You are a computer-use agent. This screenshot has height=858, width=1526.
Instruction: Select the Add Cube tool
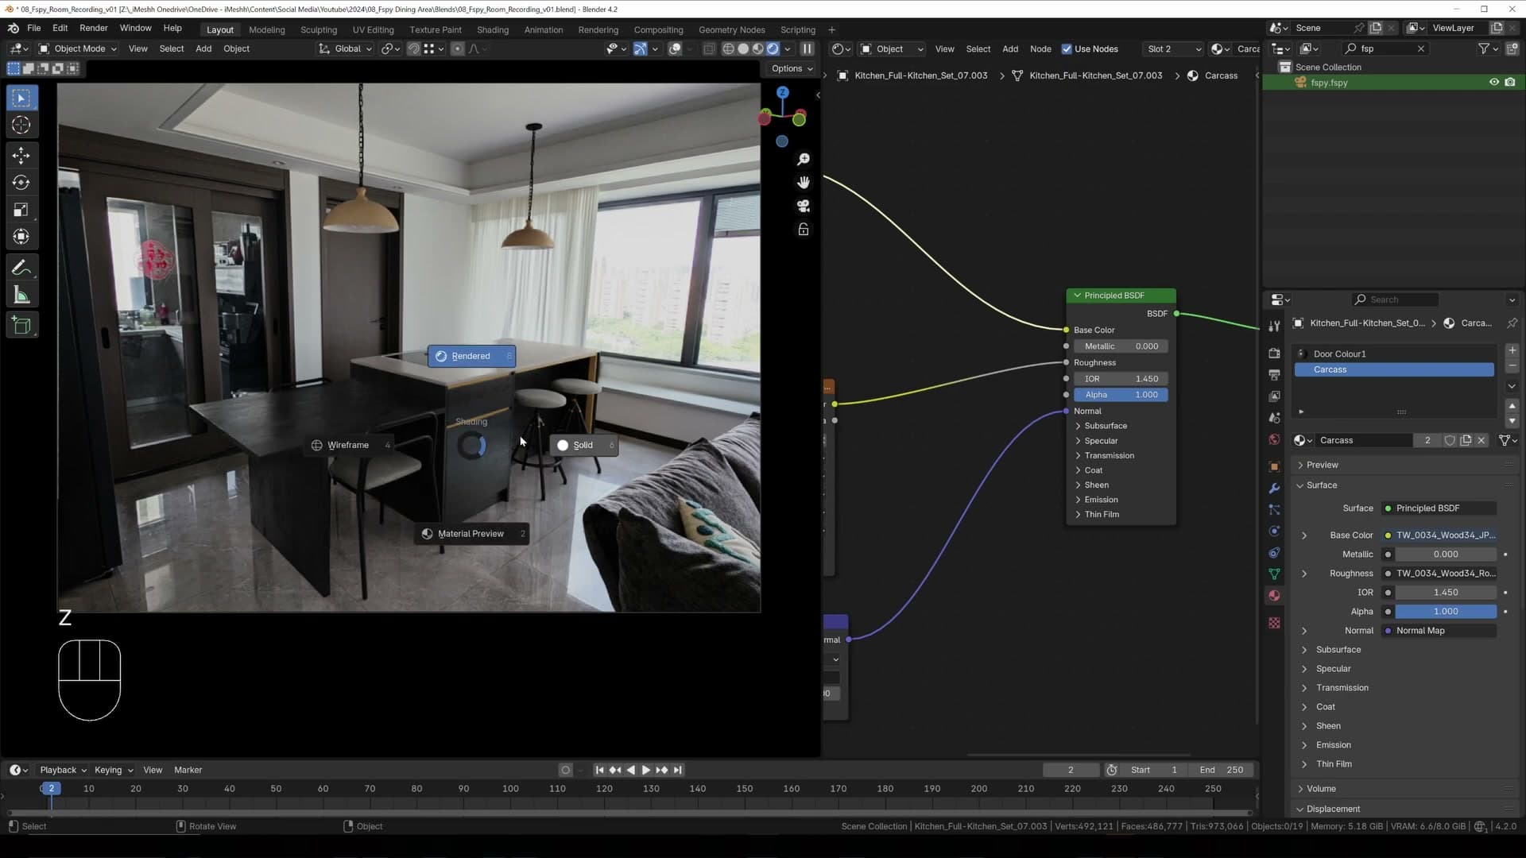[21, 325]
